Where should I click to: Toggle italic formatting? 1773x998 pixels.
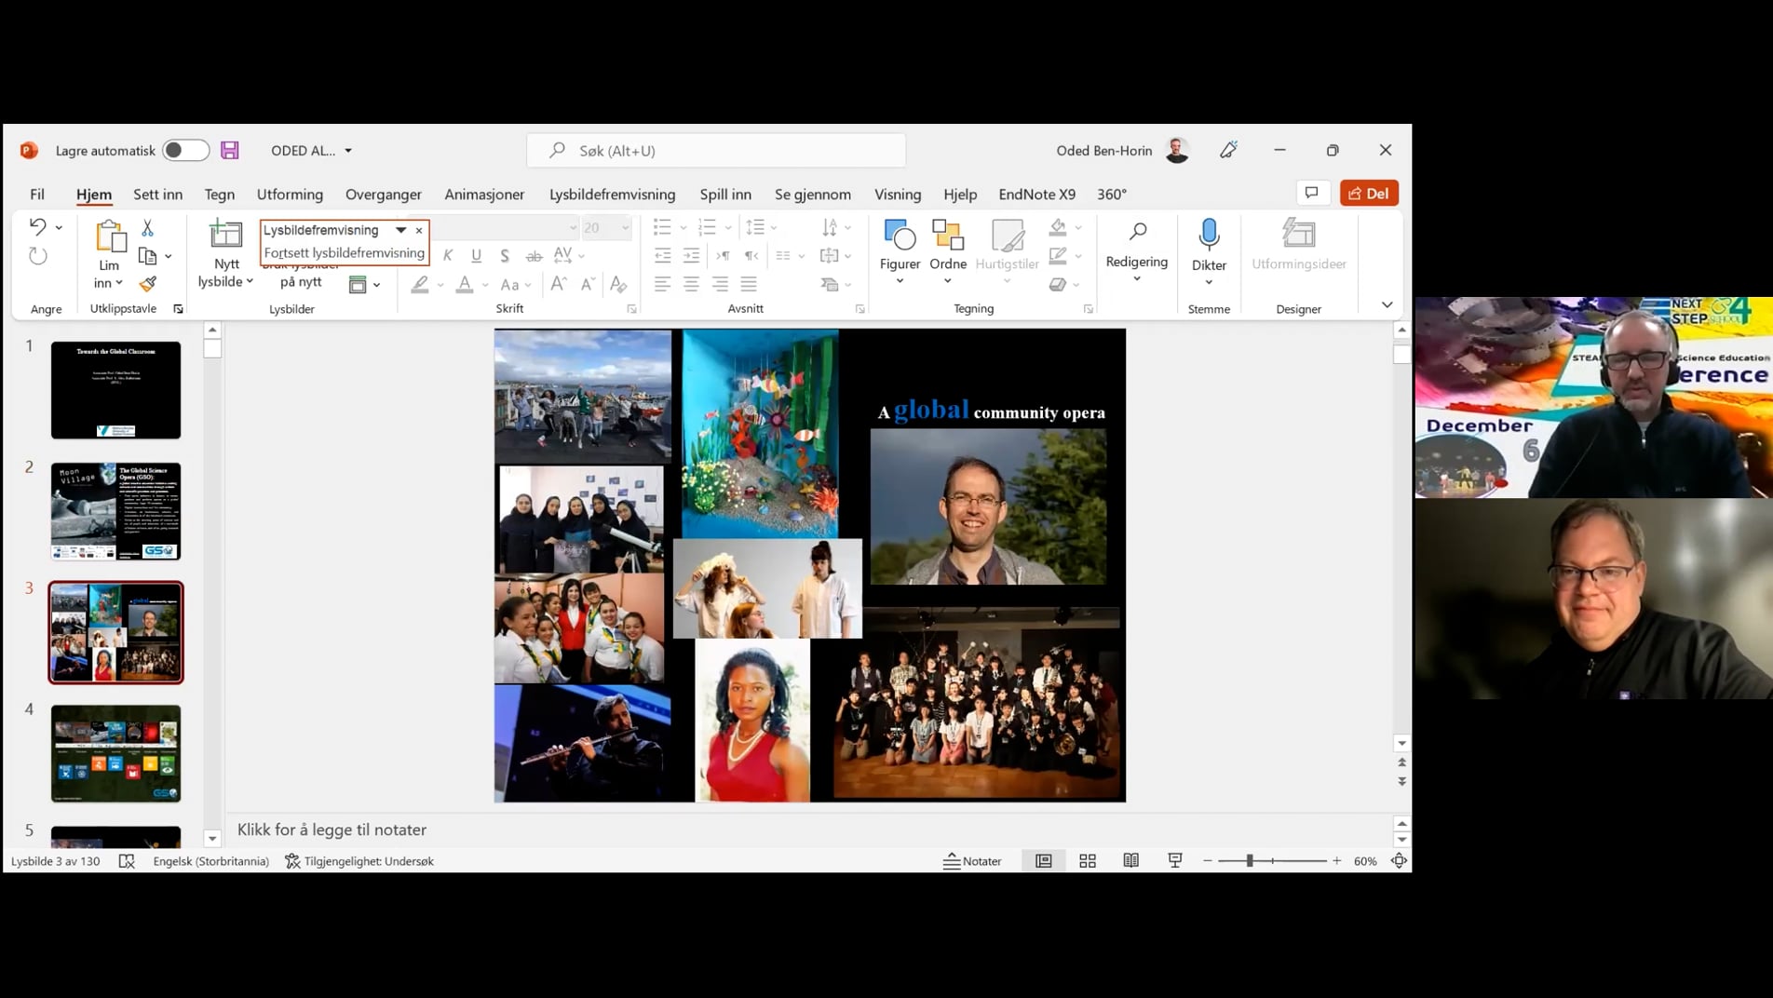pyautogui.click(x=448, y=255)
